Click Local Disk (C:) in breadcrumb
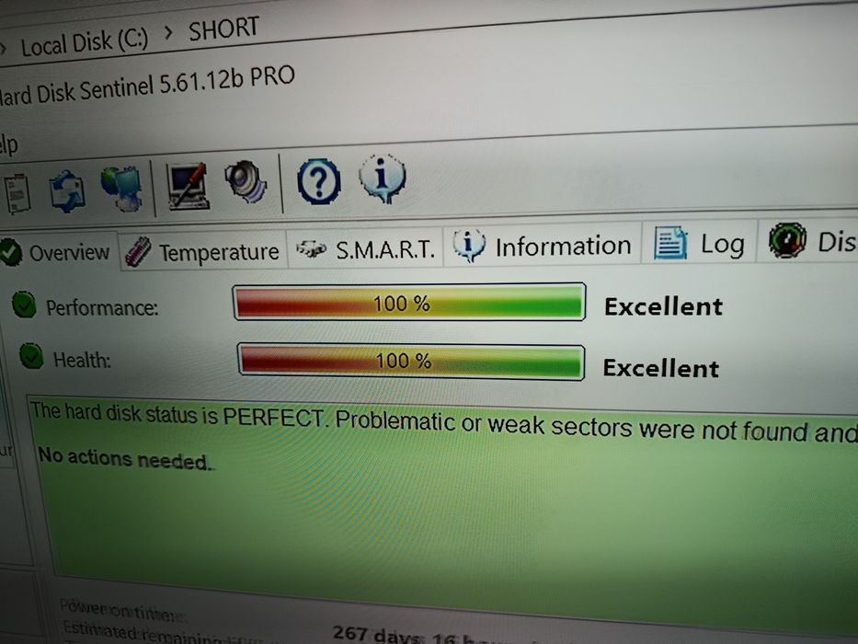858x644 pixels. (85, 42)
